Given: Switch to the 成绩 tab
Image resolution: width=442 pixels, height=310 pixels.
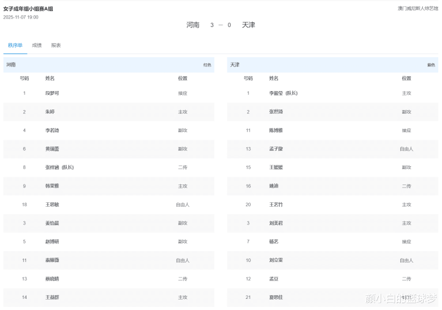Looking at the screenshot, I should pyautogui.click(x=37, y=45).
